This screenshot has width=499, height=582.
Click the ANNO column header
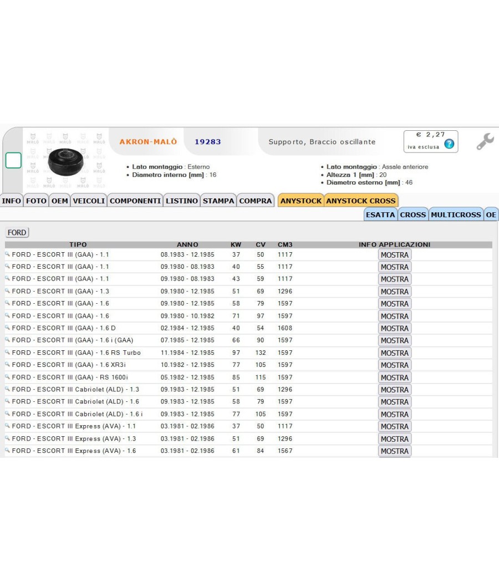pyautogui.click(x=187, y=244)
